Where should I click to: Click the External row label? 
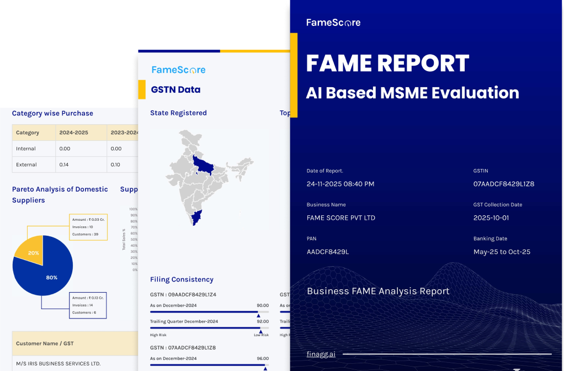click(26, 165)
